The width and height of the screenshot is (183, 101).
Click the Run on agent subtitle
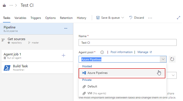pyautogui.click(x=14, y=58)
